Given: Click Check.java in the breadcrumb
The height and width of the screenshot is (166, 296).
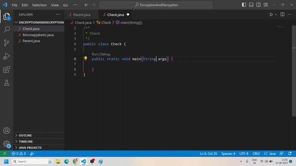Looking at the screenshot, I should pos(83,23).
